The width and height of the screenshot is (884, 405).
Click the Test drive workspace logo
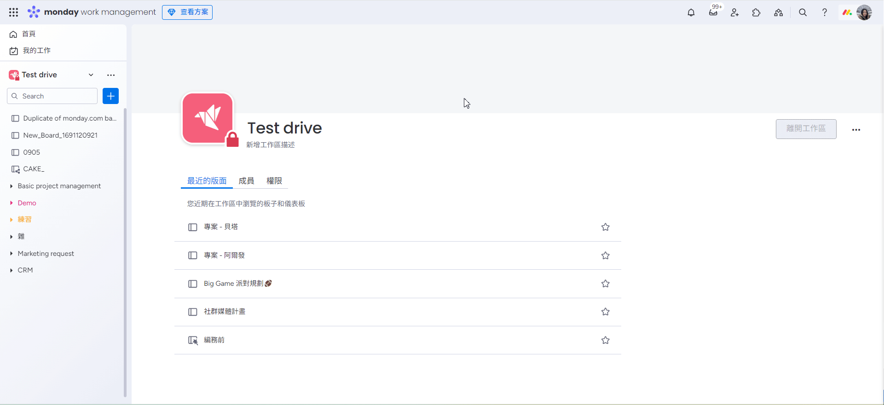[208, 118]
